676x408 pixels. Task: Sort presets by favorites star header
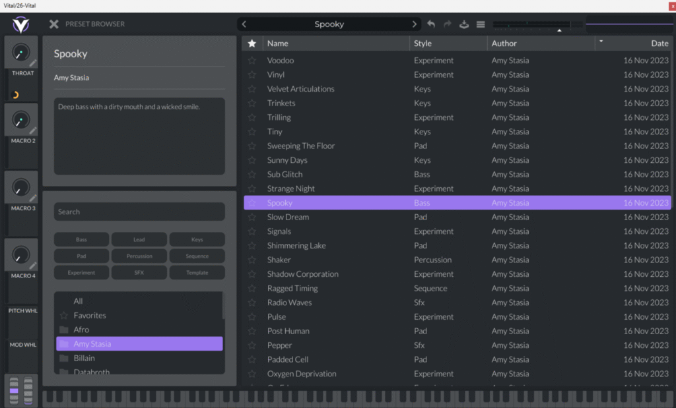pyautogui.click(x=252, y=43)
